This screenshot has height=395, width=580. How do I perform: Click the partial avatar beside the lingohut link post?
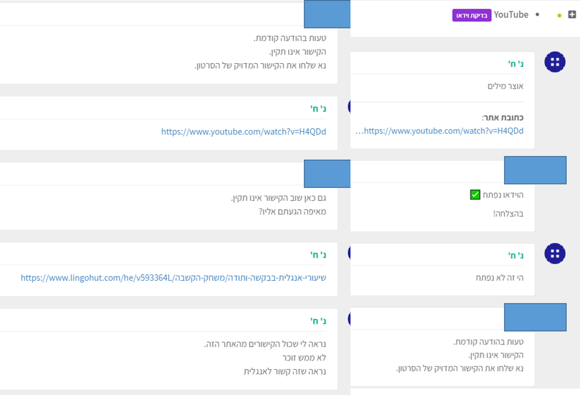coord(349,253)
